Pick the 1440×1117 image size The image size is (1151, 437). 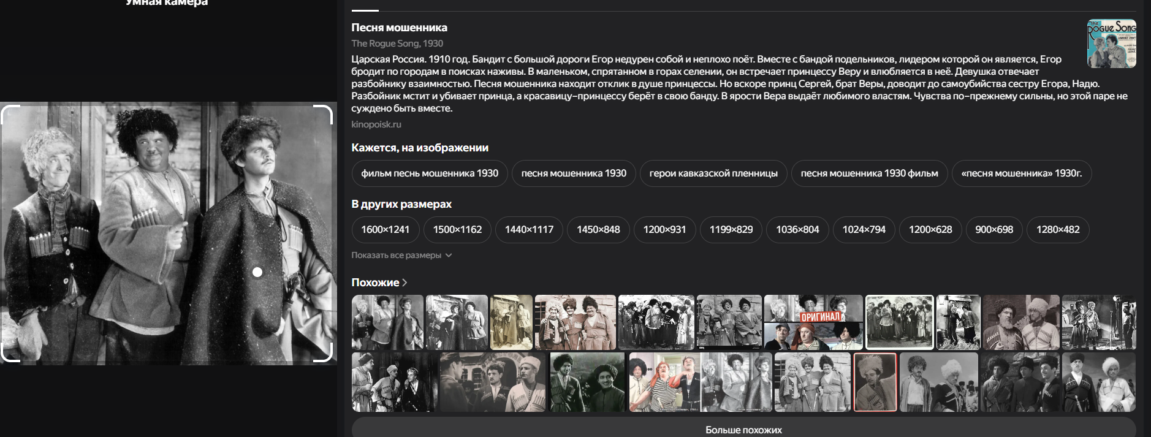529,230
